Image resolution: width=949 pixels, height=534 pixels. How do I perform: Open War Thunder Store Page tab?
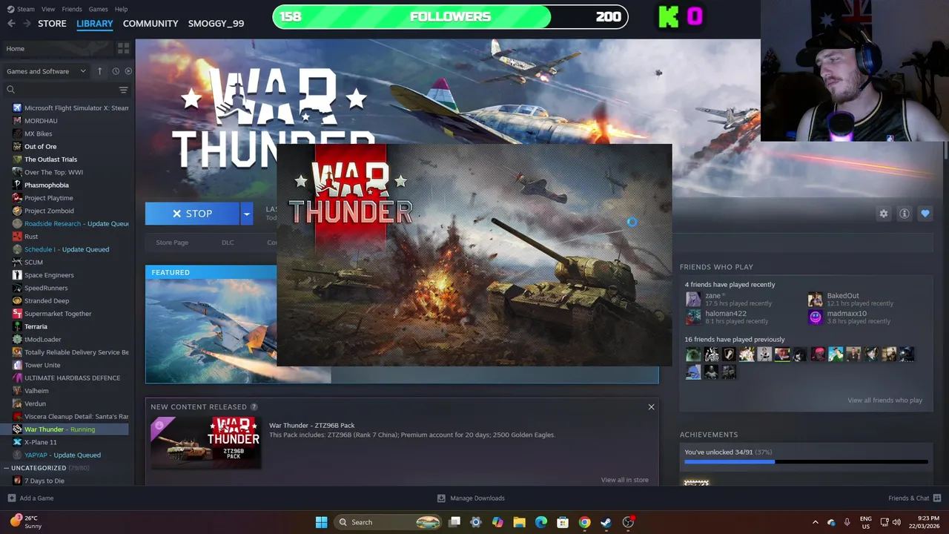[x=172, y=243]
